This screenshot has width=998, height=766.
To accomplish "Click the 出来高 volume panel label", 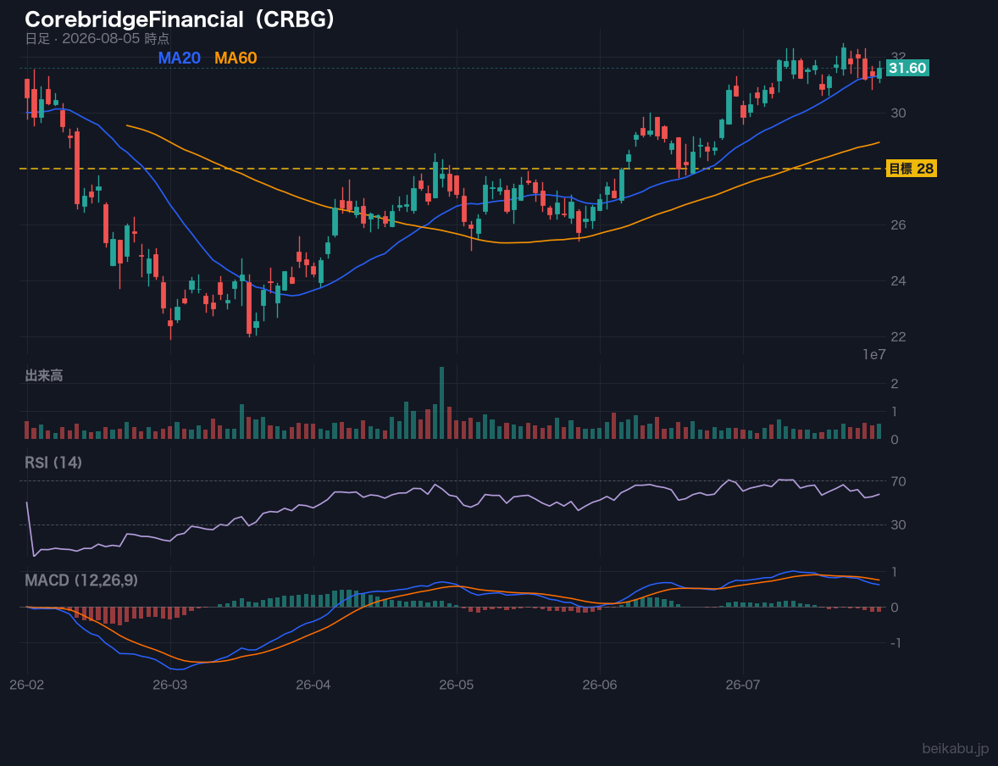I will 44,375.
